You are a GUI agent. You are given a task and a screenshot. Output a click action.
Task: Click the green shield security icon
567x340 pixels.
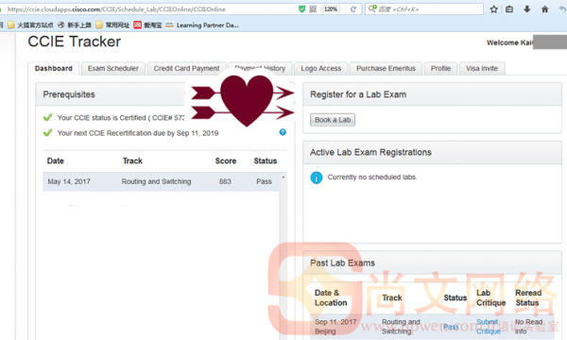tap(302, 9)
